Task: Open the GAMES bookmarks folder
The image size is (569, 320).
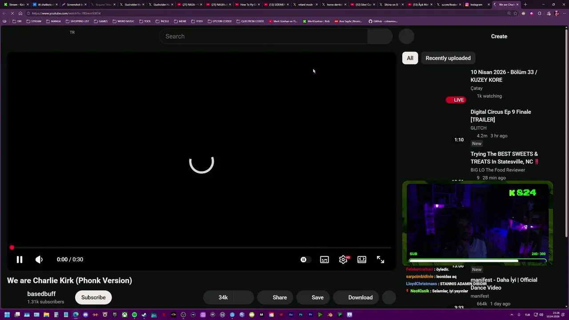Action: click(100, 21)
